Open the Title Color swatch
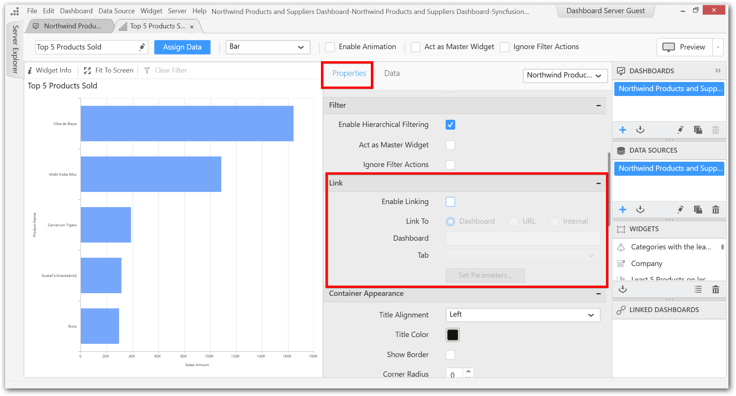736x396 pixels. 452,335
